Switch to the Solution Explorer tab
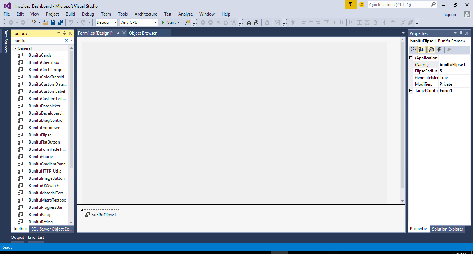This screenshot has height=254, width=473. point(447,229)
